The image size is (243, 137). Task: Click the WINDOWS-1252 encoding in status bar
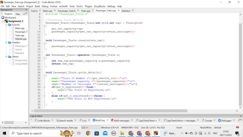click(130, 128)
